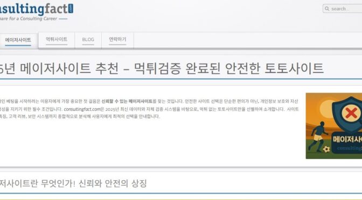Open the 연락하기 contact tab
Screen dimensions: 362x200
click(x=117, y=40)
